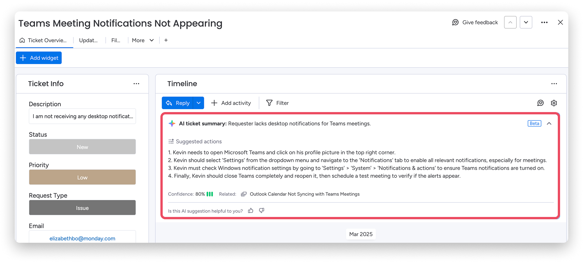
Task: Click the Give feedback speech bubble icon
Action: click(455, 22)
